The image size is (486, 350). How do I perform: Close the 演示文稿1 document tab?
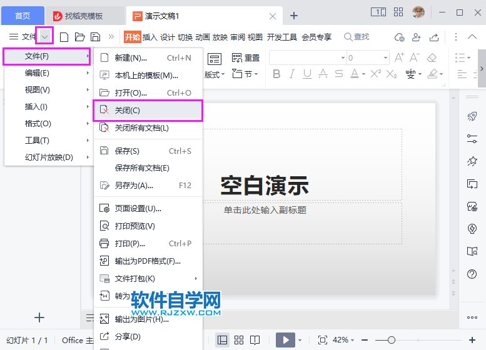point(273,16)
